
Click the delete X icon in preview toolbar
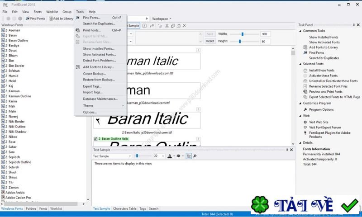click(184, 26)
